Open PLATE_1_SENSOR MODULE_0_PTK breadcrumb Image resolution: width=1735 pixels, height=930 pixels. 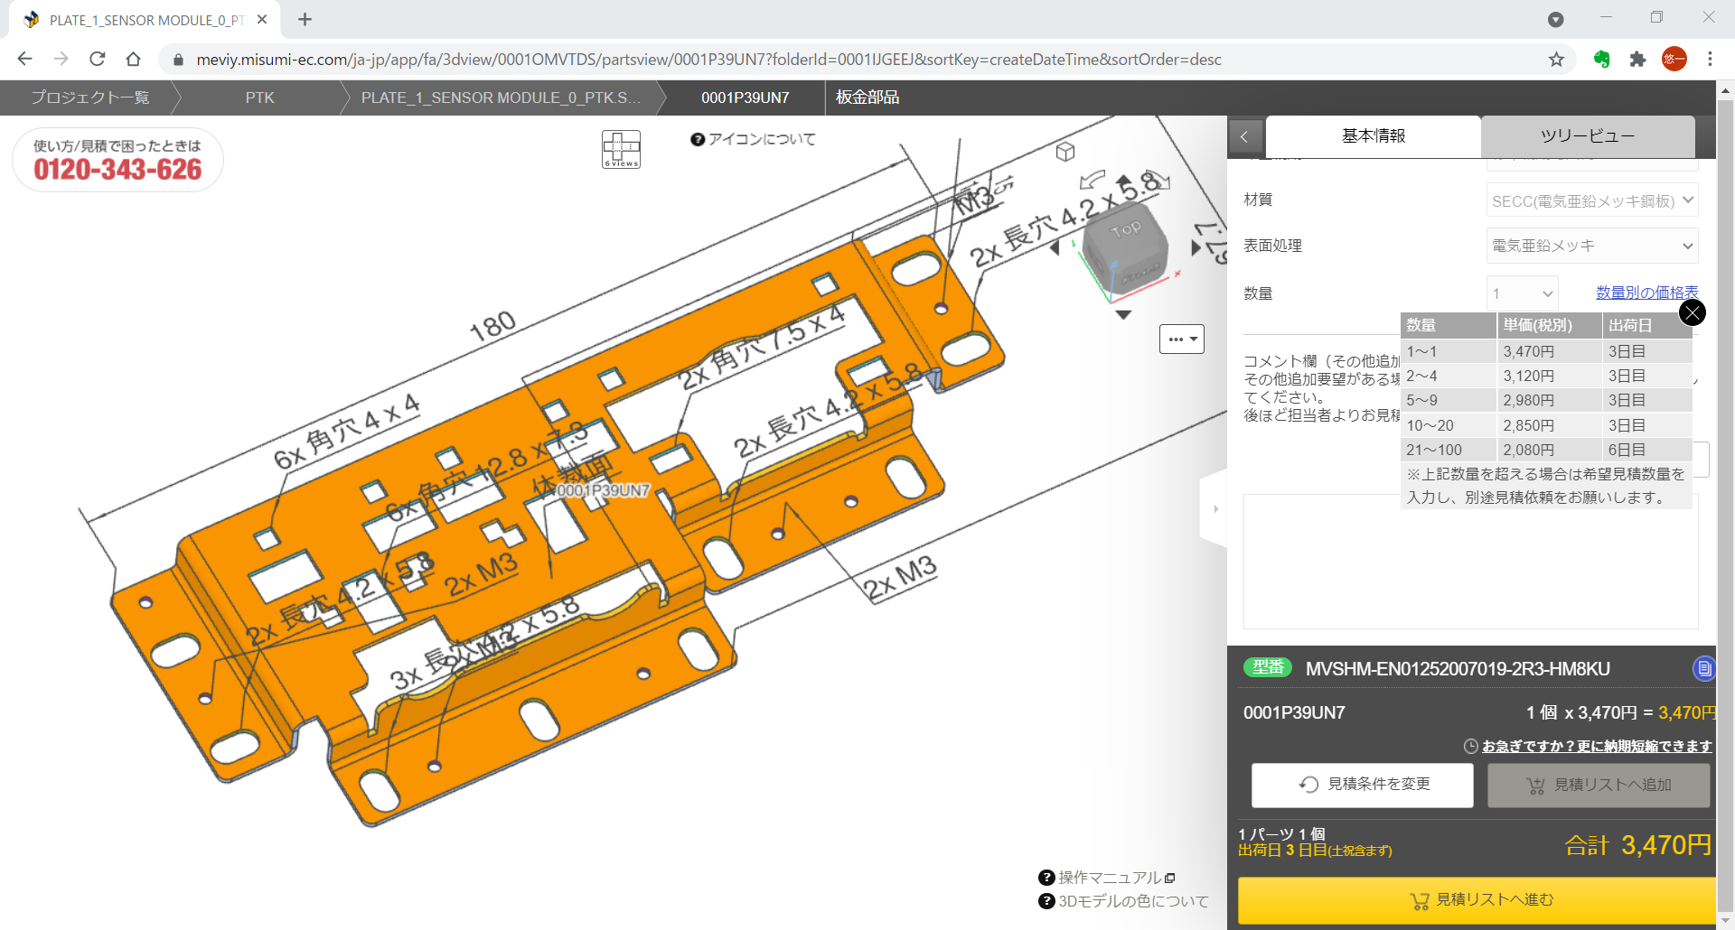point(501,98)
